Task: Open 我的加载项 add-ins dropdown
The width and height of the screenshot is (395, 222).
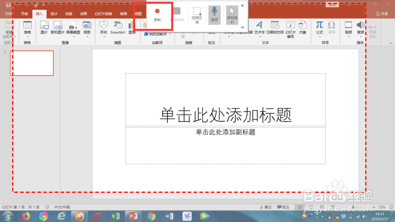Action: click(158, 34)
